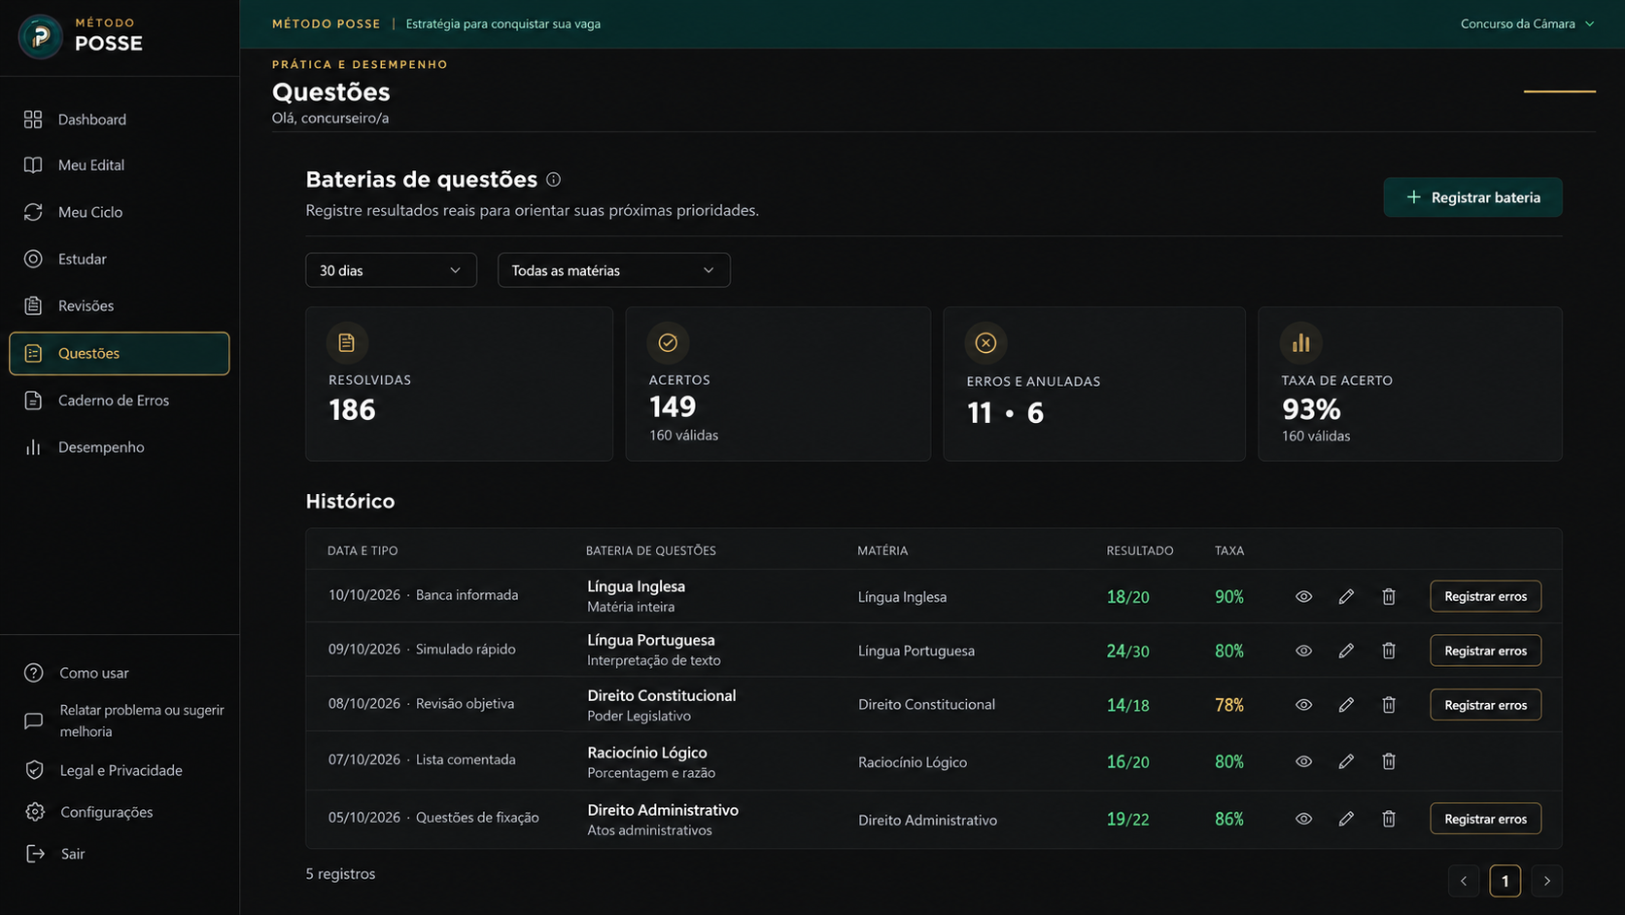Register errors for Língua Portuguesa battery
Viewport: 1625px width, 915px height.
coord(1485,651)
